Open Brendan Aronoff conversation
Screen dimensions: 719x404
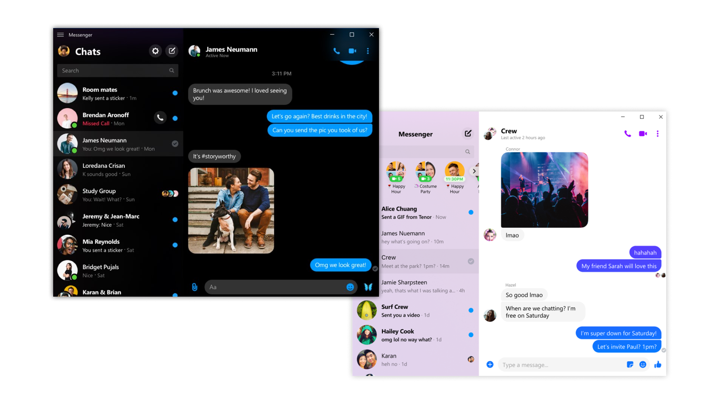click(118, 119)
